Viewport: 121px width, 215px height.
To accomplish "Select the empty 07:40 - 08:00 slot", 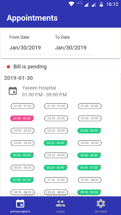I will click(90, 180).
